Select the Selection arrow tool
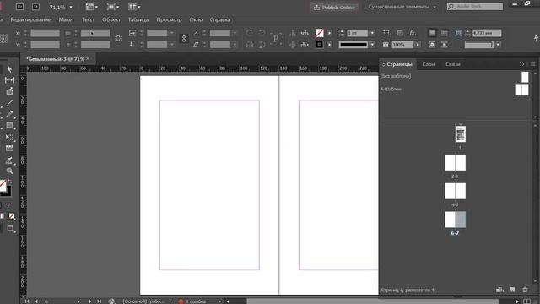The height and width of the screenshot is (304, 540). point(9,69)
